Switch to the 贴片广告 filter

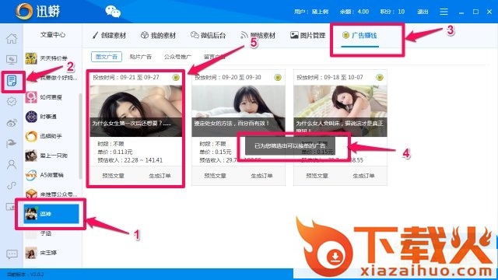[140, 57]
